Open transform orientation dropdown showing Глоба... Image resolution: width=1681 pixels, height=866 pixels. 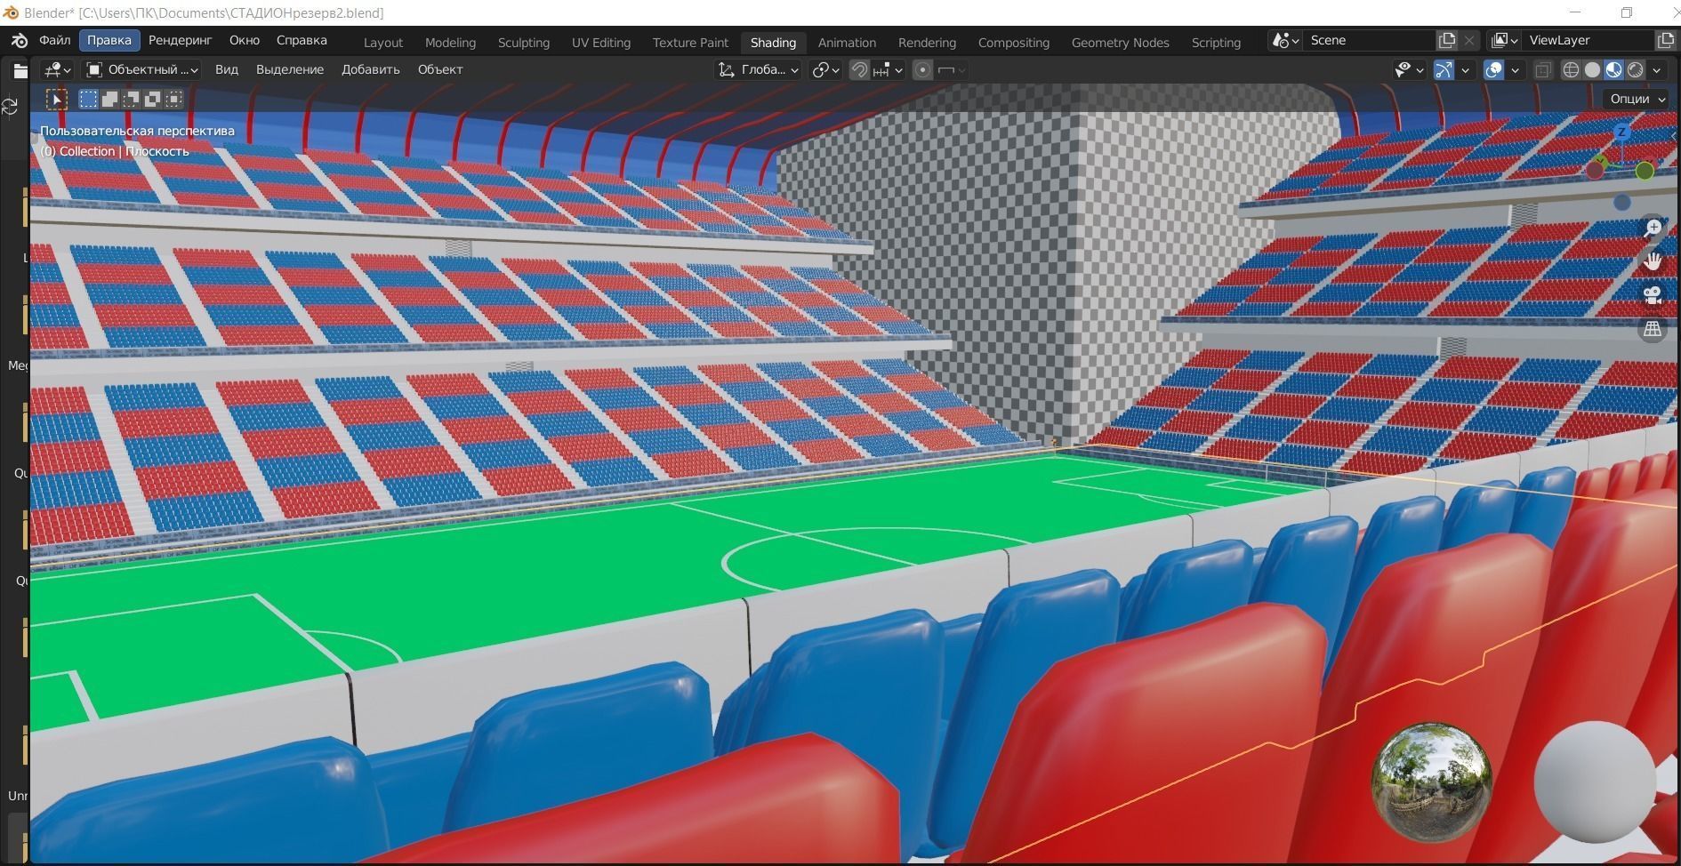point(757,69)
